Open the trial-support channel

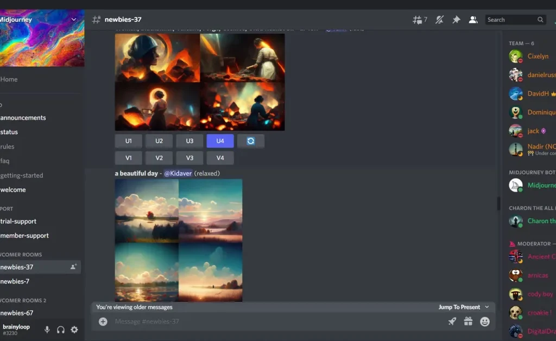(x=18, y=221)
